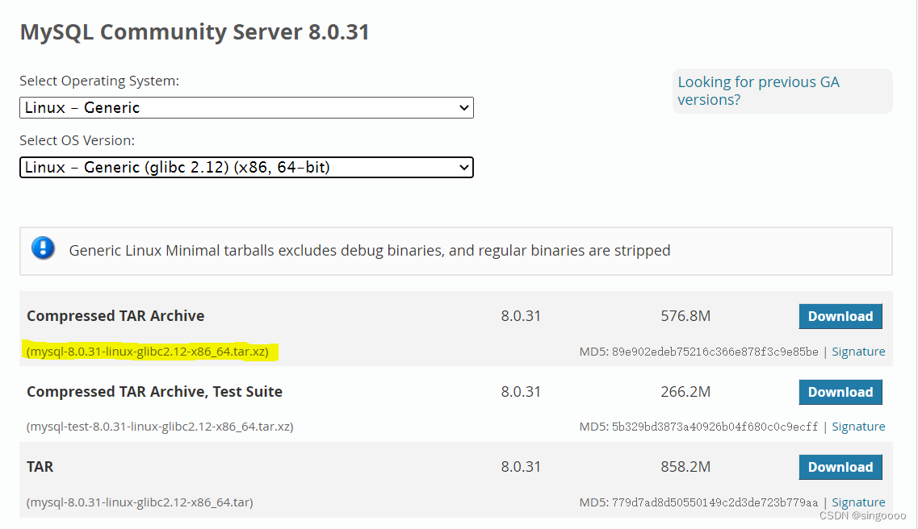Click the blue exclamation info icon

[43, 248]
